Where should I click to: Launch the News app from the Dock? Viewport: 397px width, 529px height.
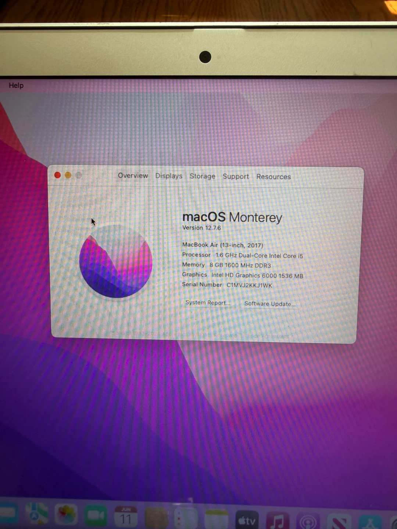[339, 522]
